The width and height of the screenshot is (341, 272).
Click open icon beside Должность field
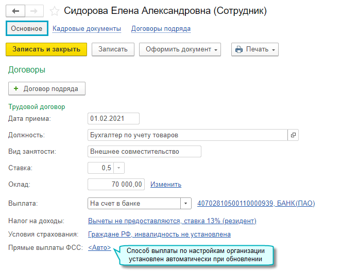coord(293,135)
